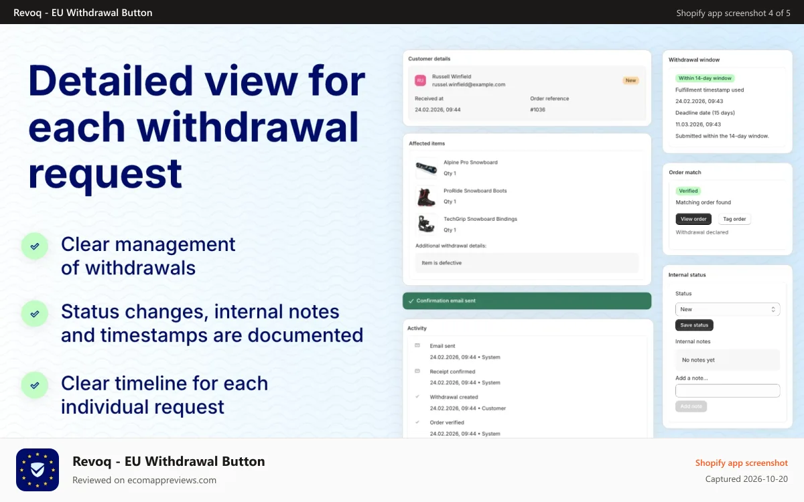Click the Revoq app shield icon

click(38, 470)
